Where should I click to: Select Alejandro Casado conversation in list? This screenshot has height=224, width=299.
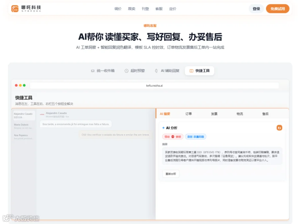coord(24,115)
